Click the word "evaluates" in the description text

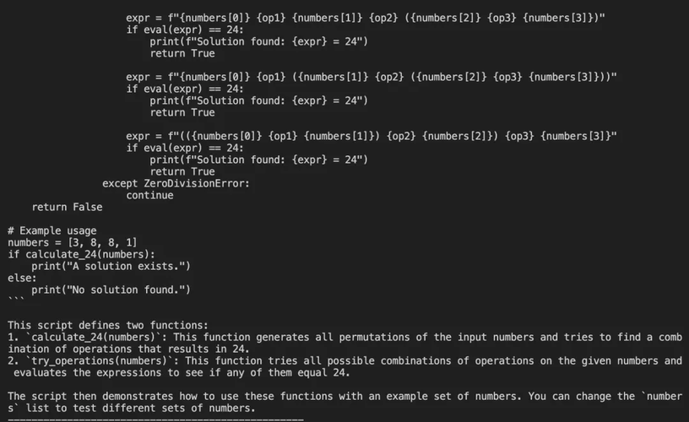coord(44,372)
